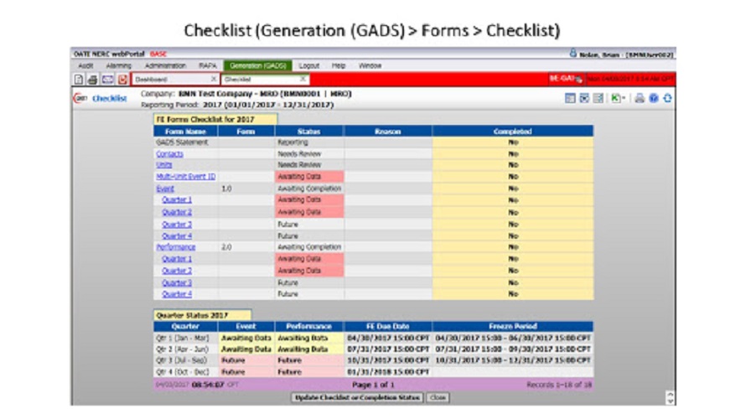Viewport: 746px width, 419px height.
Task: Open the Performance form link
Action: coord(175,247)
